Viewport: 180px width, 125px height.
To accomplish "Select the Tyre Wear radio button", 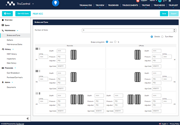I will click(x=162, y=37).
